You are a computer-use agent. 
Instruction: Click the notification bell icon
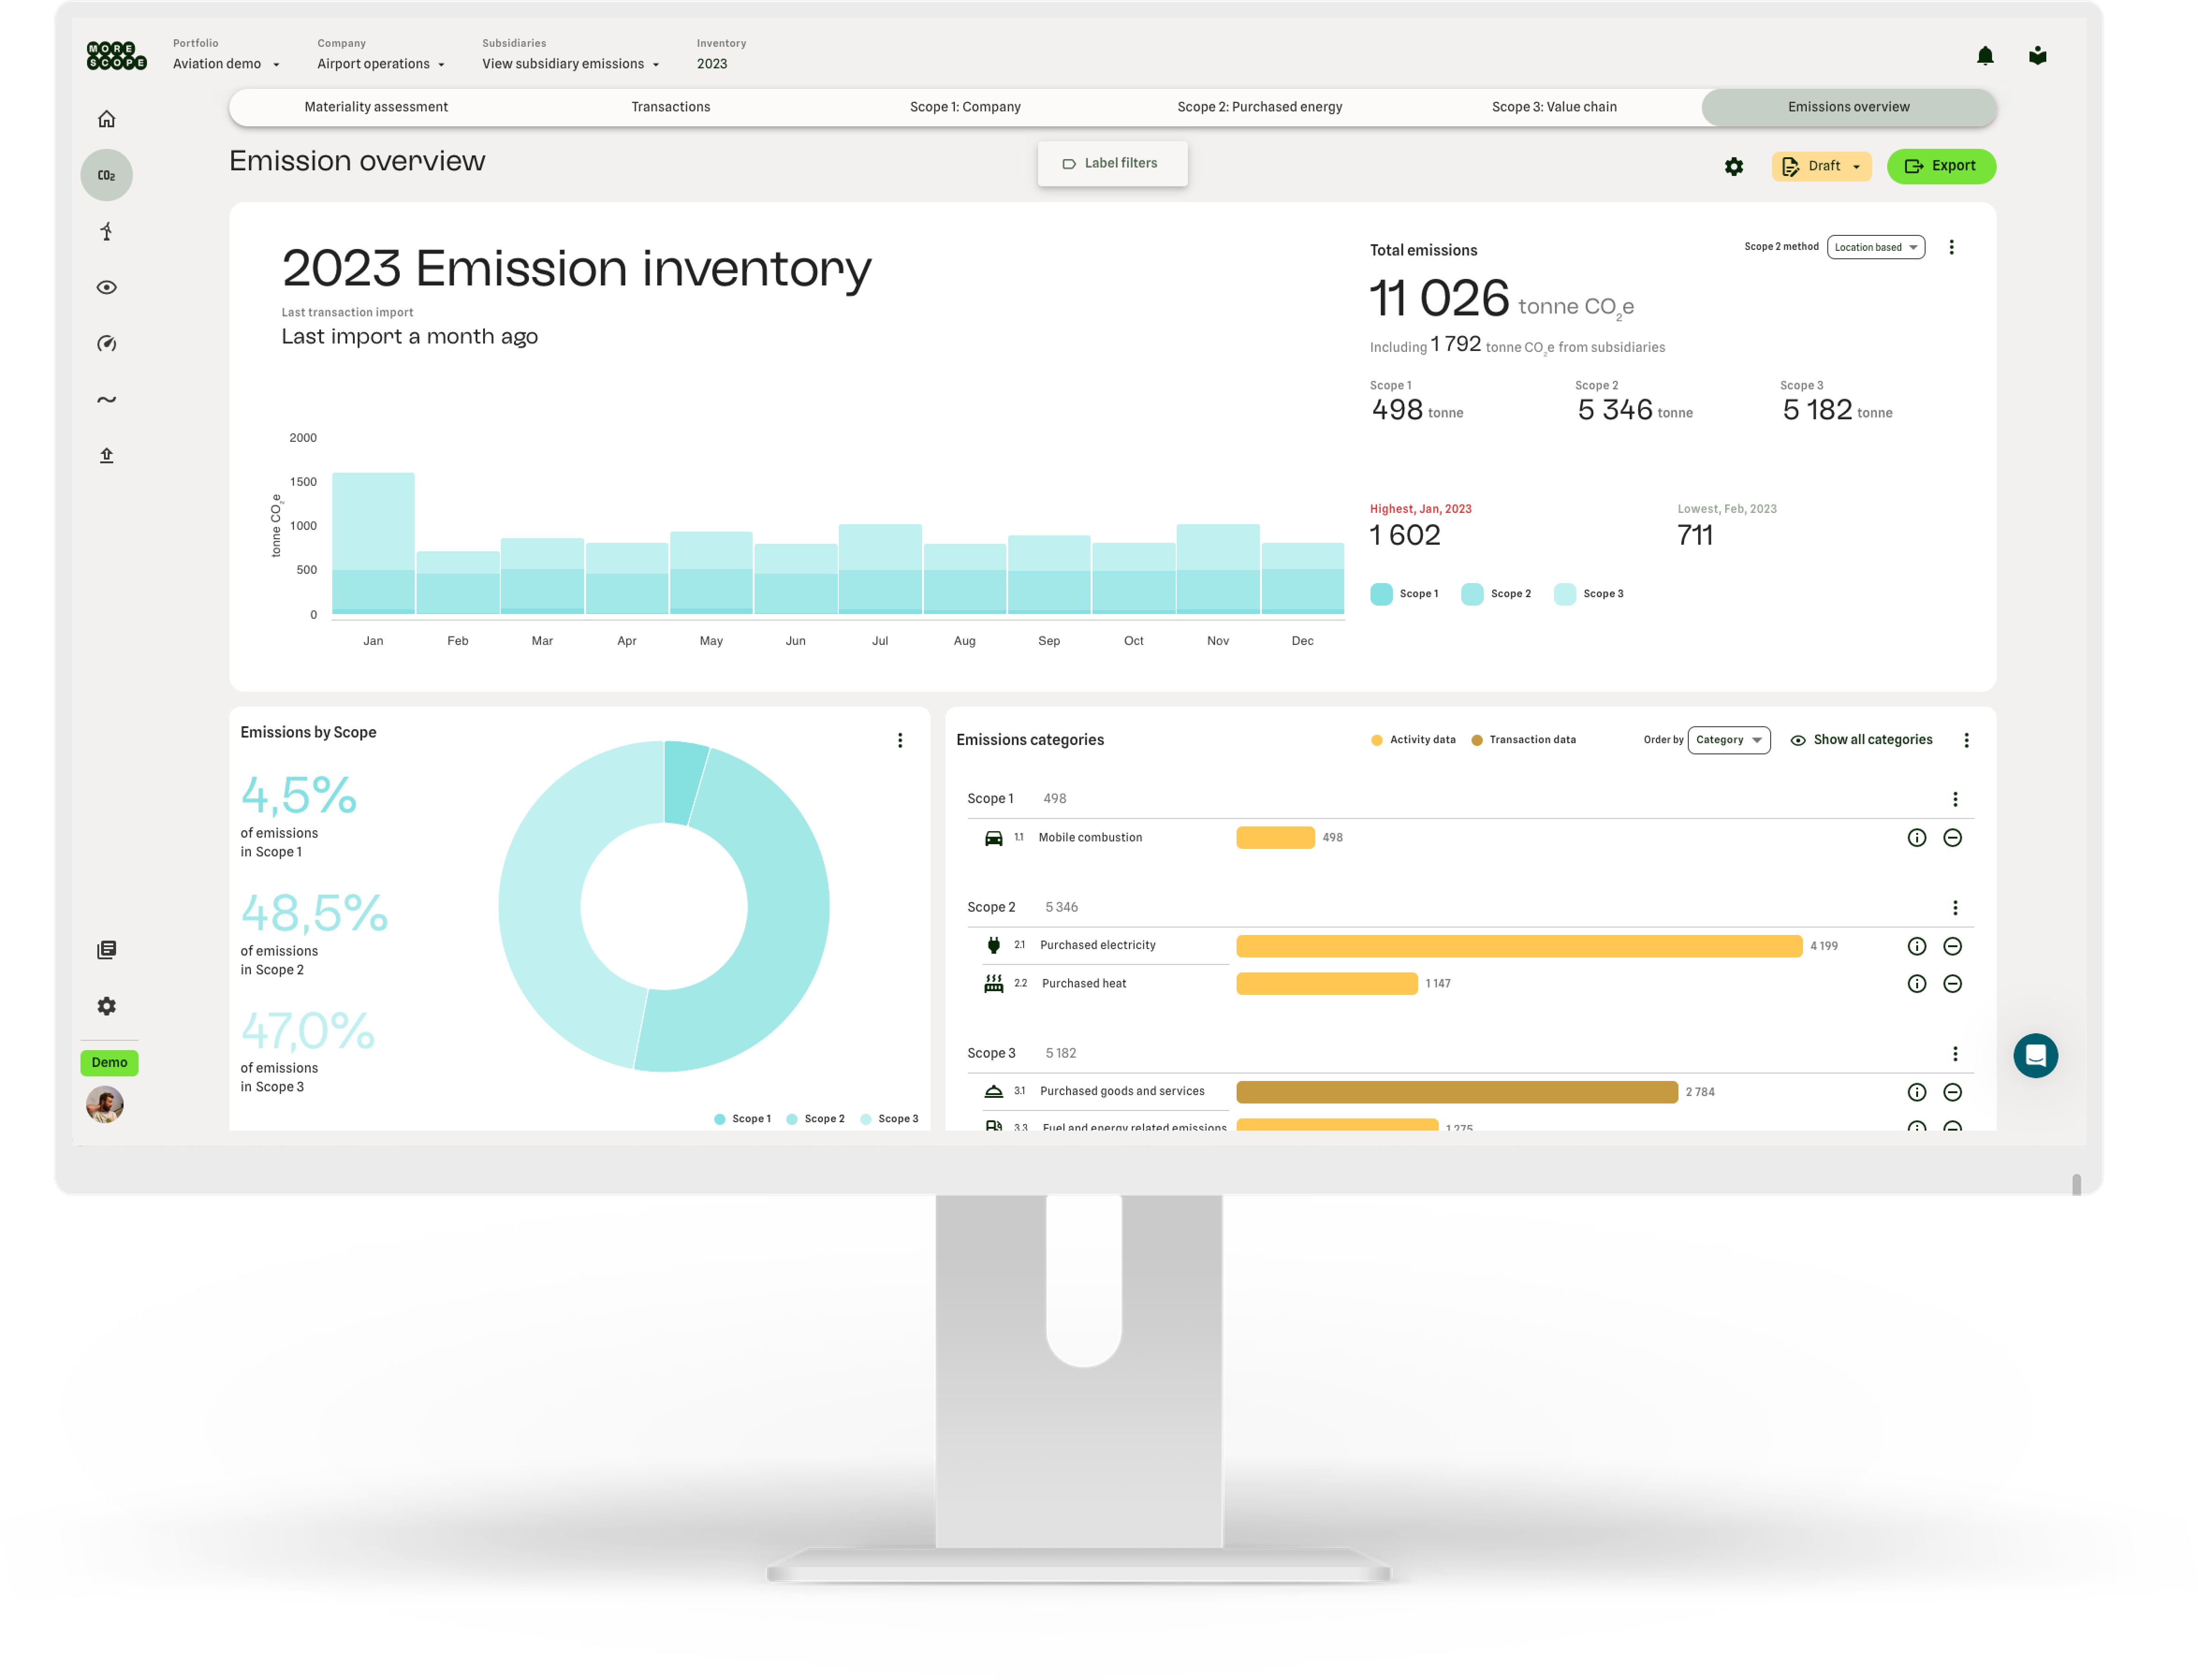tap(1985, 56)
